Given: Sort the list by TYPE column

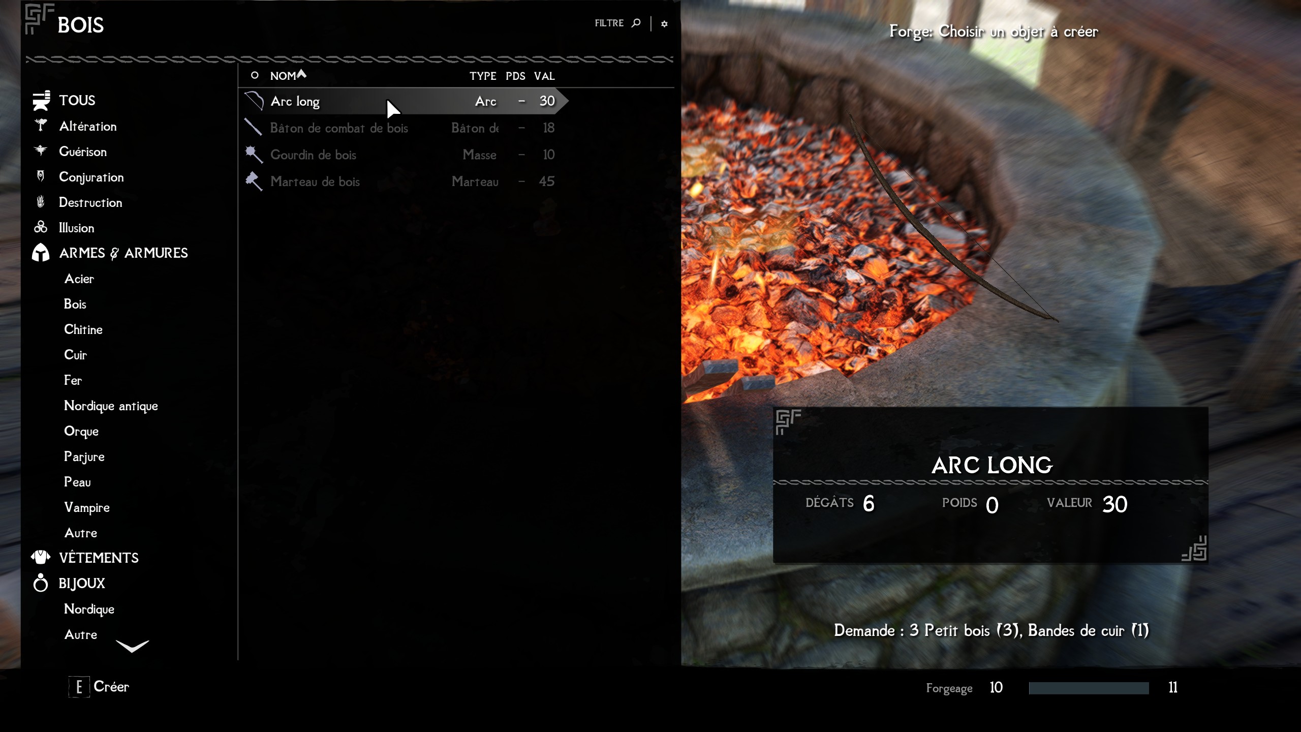Looking at the screenshot, I should coord(483,76).
